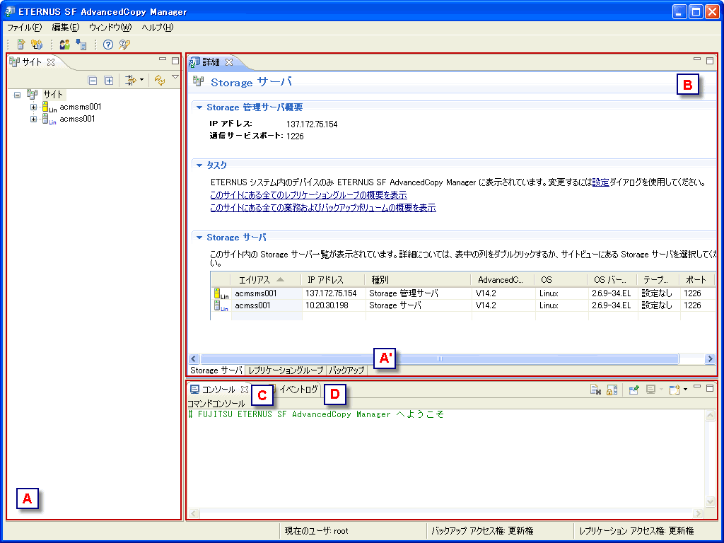Click the help search key icon
Screen dimensions: 724x543
coord(124,45)
